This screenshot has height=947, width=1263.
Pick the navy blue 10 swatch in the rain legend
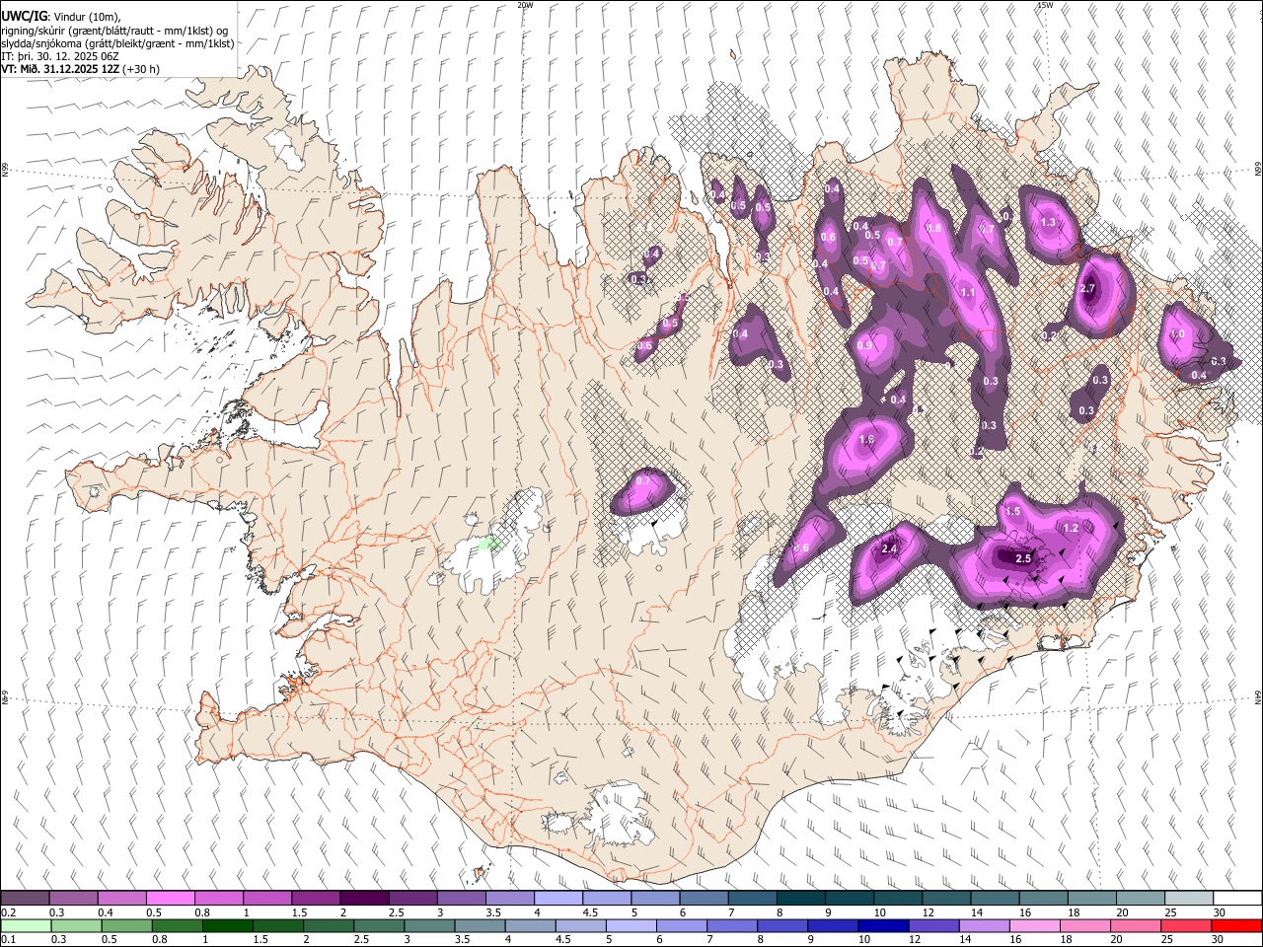[883, 925]
